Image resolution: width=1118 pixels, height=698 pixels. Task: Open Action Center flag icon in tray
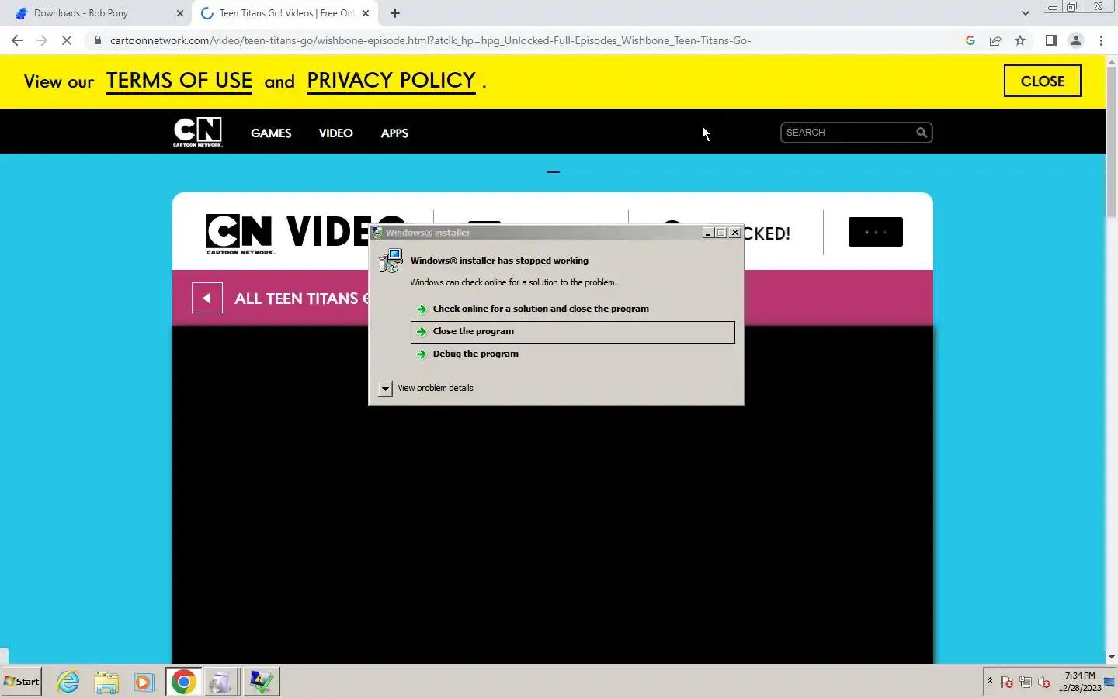point(1007,682)
